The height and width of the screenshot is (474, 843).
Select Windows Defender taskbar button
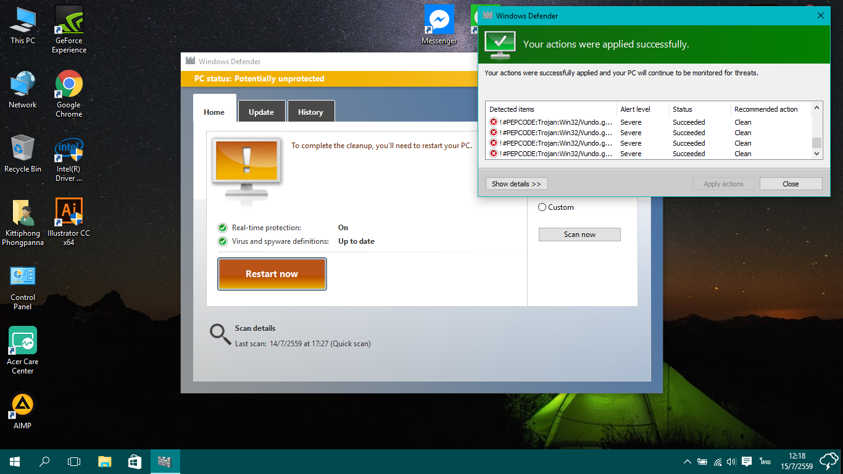pos(165,461)
